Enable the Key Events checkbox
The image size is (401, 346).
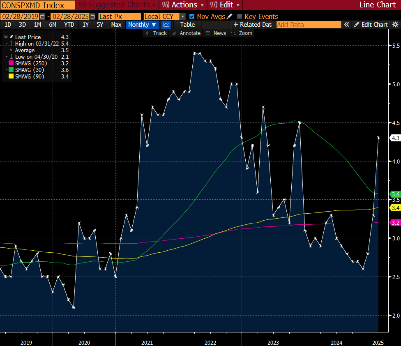[x=240, y=16]
